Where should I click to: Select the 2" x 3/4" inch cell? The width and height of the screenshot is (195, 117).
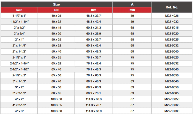[x=19, y=33]
